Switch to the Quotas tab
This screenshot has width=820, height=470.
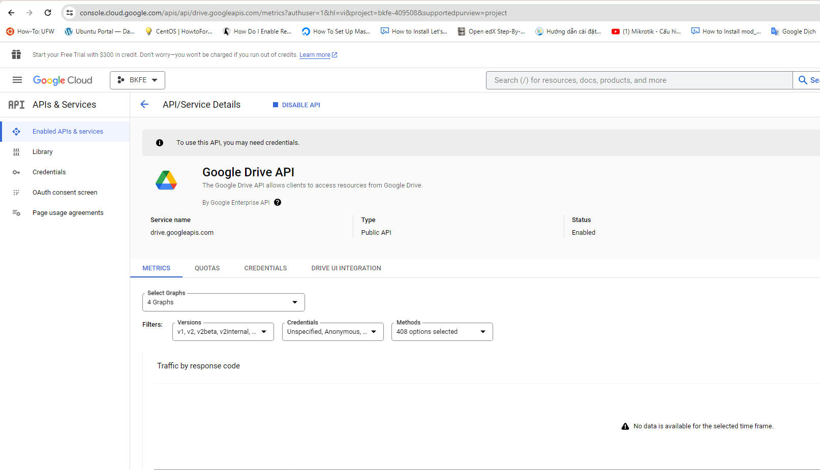[207, 268]
